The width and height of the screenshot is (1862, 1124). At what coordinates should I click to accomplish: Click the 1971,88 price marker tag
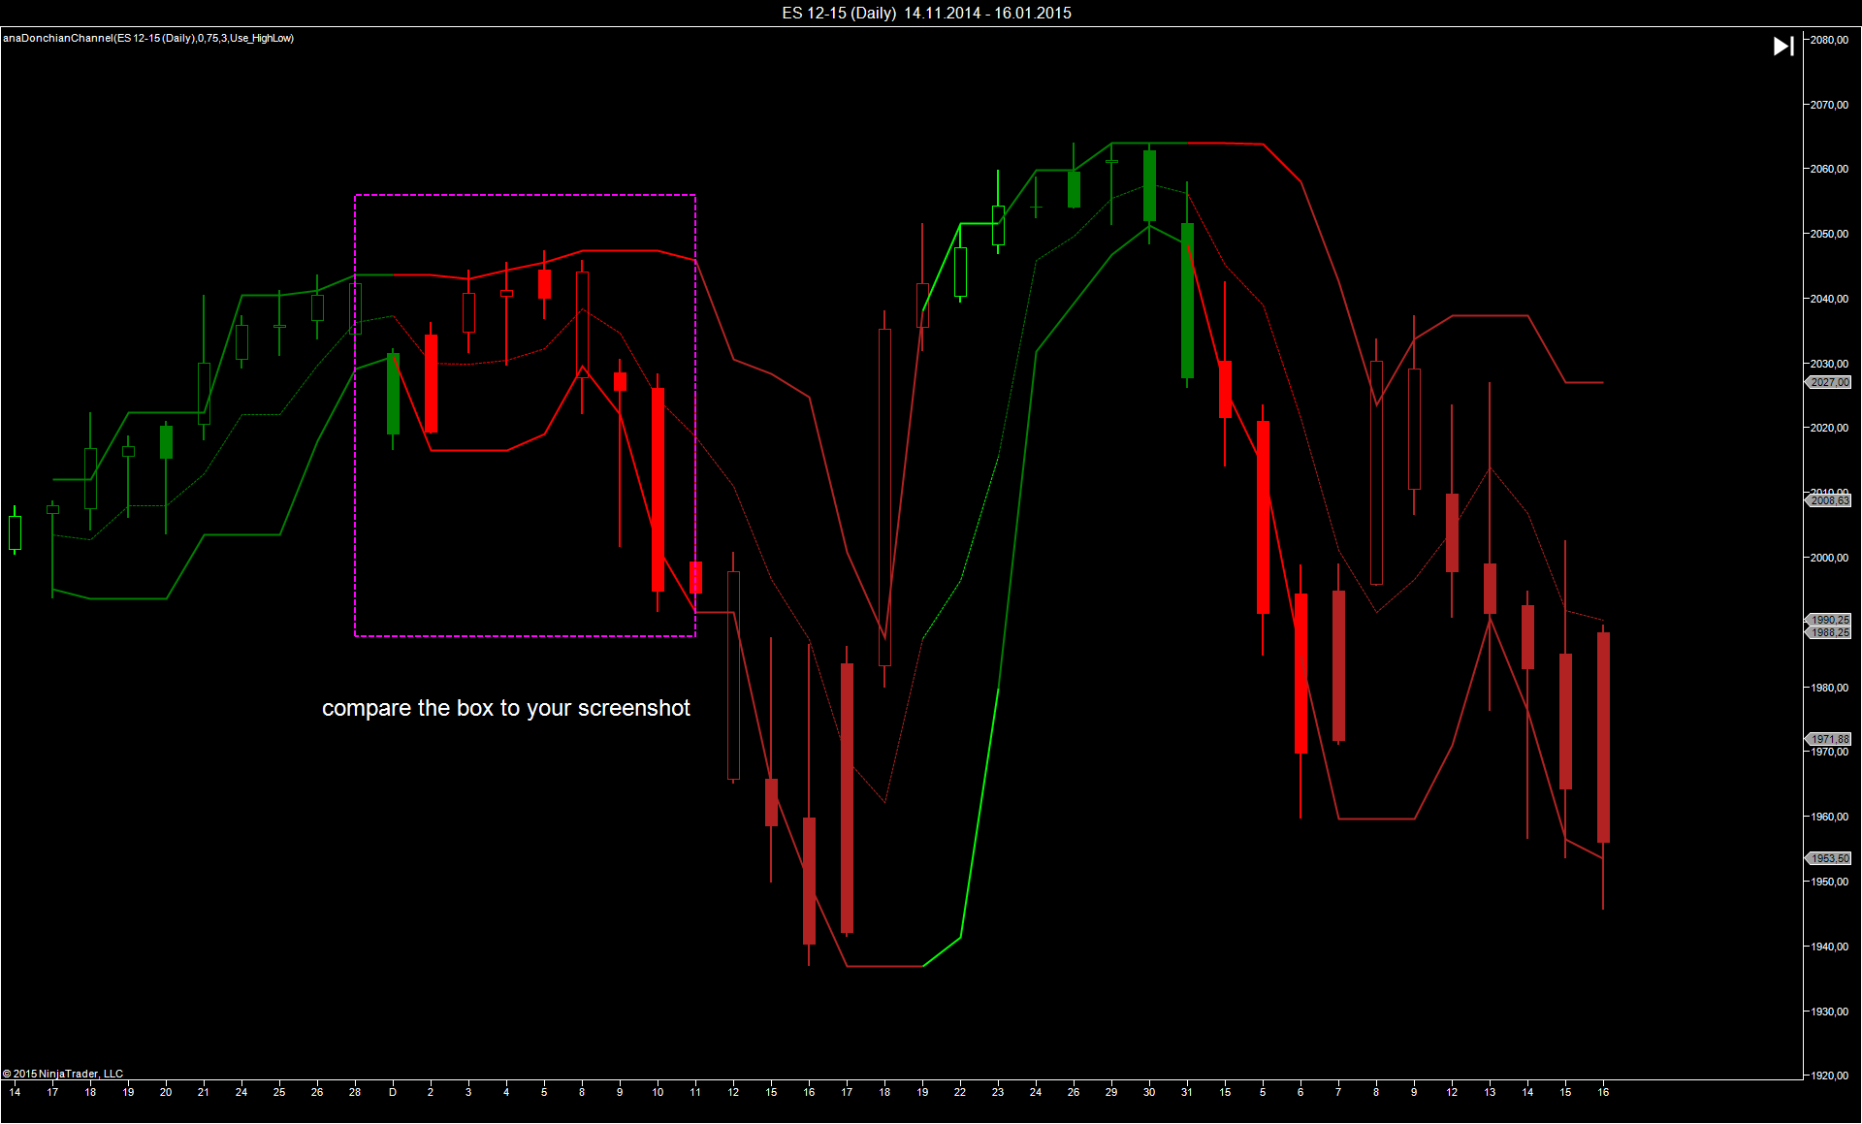[x=1829, y=739]
